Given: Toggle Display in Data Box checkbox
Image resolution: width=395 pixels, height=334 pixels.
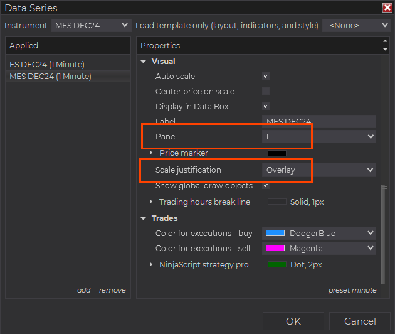Looking at the screenshot, I should click(266, 107).
